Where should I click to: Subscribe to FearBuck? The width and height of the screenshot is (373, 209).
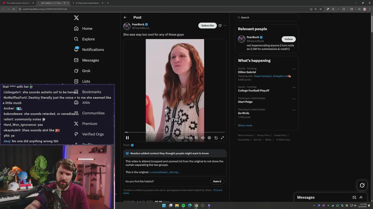[x=207, y=26]
